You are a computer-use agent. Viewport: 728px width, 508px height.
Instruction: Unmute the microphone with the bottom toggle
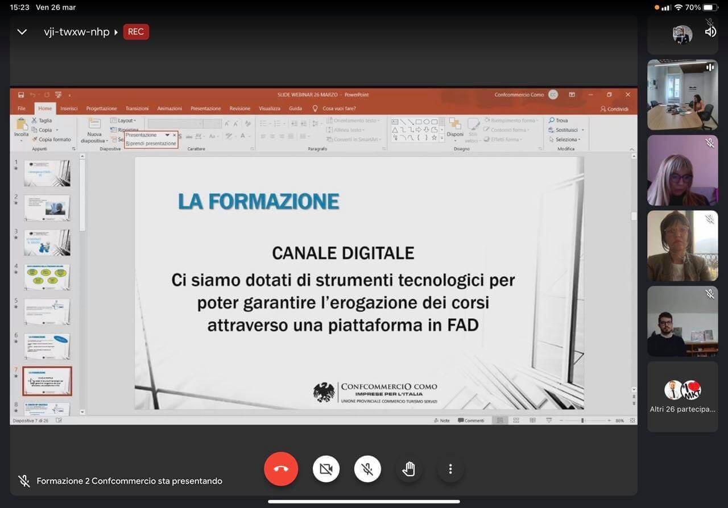[367, 469]
